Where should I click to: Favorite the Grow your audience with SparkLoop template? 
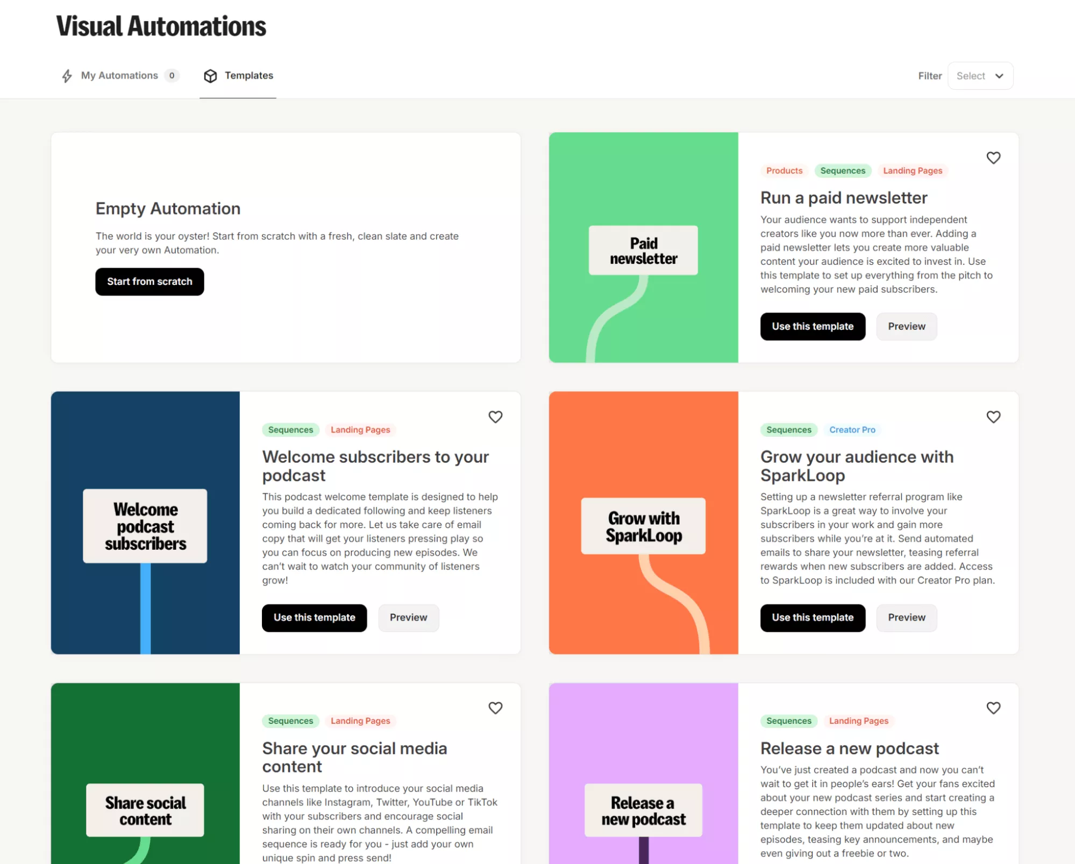993,417
